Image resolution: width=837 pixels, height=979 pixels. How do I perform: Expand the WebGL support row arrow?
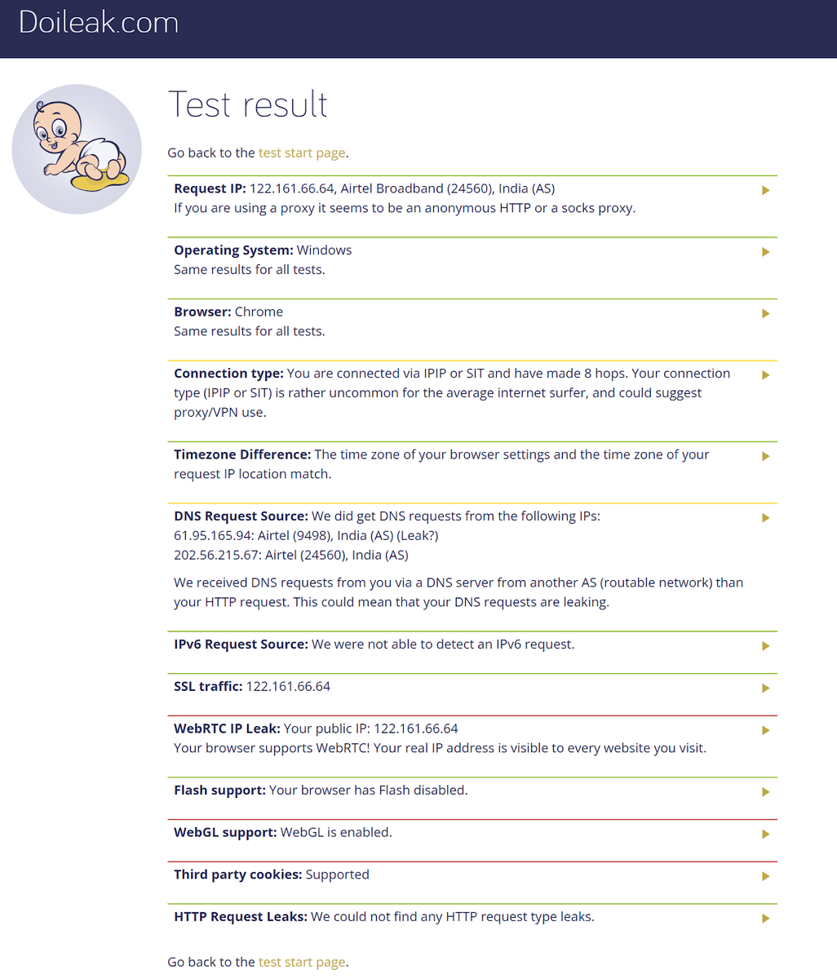pos(765,835)
